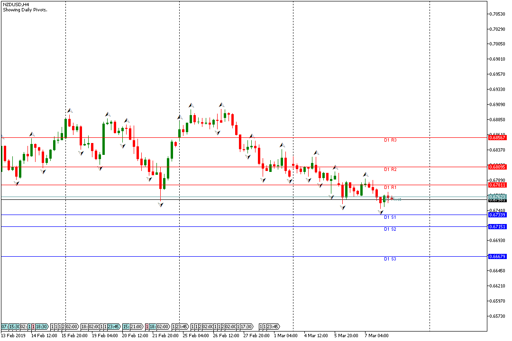Click the 0.66450 price axis label

point(498,270)
